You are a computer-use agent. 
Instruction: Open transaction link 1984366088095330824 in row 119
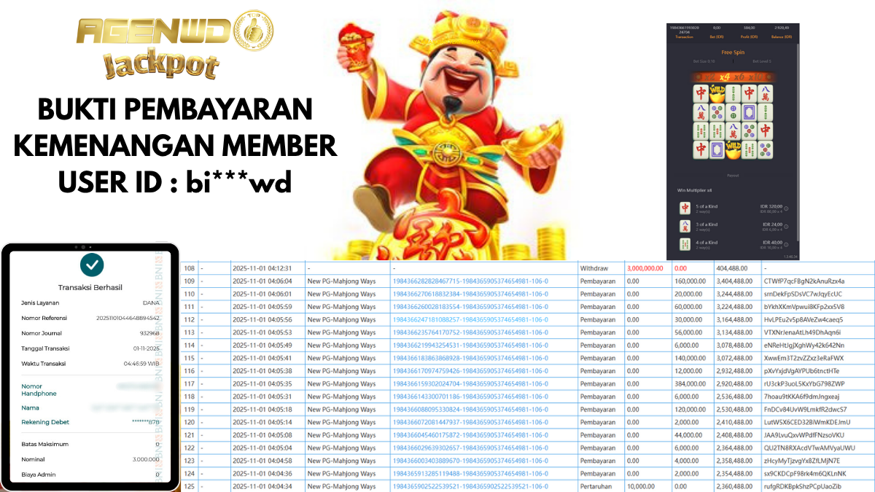470,410
